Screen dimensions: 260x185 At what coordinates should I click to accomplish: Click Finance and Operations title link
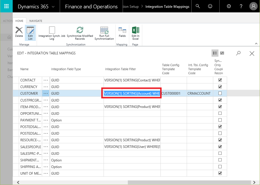pos(91,7)
